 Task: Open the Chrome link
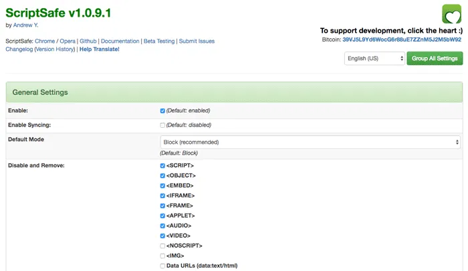click(45, 41)
